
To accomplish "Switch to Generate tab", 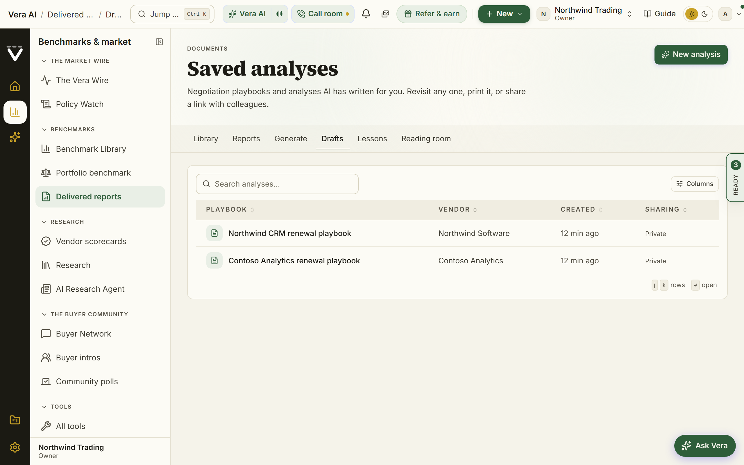I will (x=291, y=139).
